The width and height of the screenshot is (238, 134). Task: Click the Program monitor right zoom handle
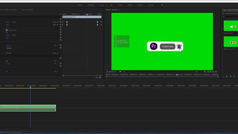pos(218,77)
